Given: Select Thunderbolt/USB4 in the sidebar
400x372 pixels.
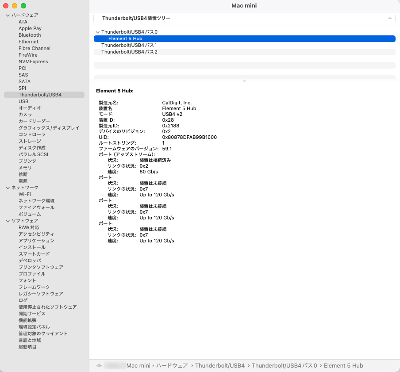Looking at the screenshot, I should (44, 95).
